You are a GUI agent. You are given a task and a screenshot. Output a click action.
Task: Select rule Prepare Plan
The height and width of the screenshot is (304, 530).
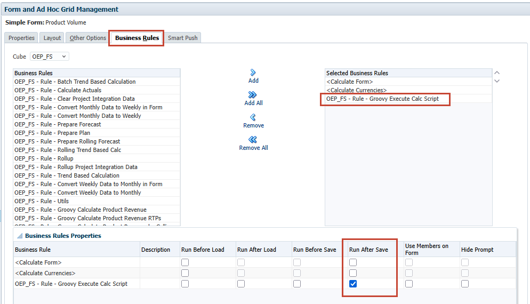point(97,133)
